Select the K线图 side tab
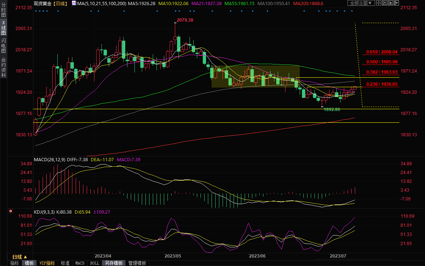This screenshot has height=266, width=425. point(3,28)
